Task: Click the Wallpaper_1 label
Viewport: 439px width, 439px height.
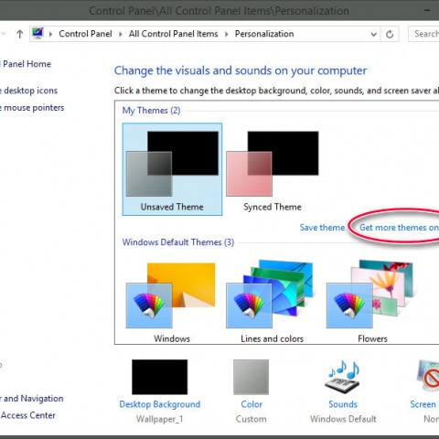Action: [159, 419]
